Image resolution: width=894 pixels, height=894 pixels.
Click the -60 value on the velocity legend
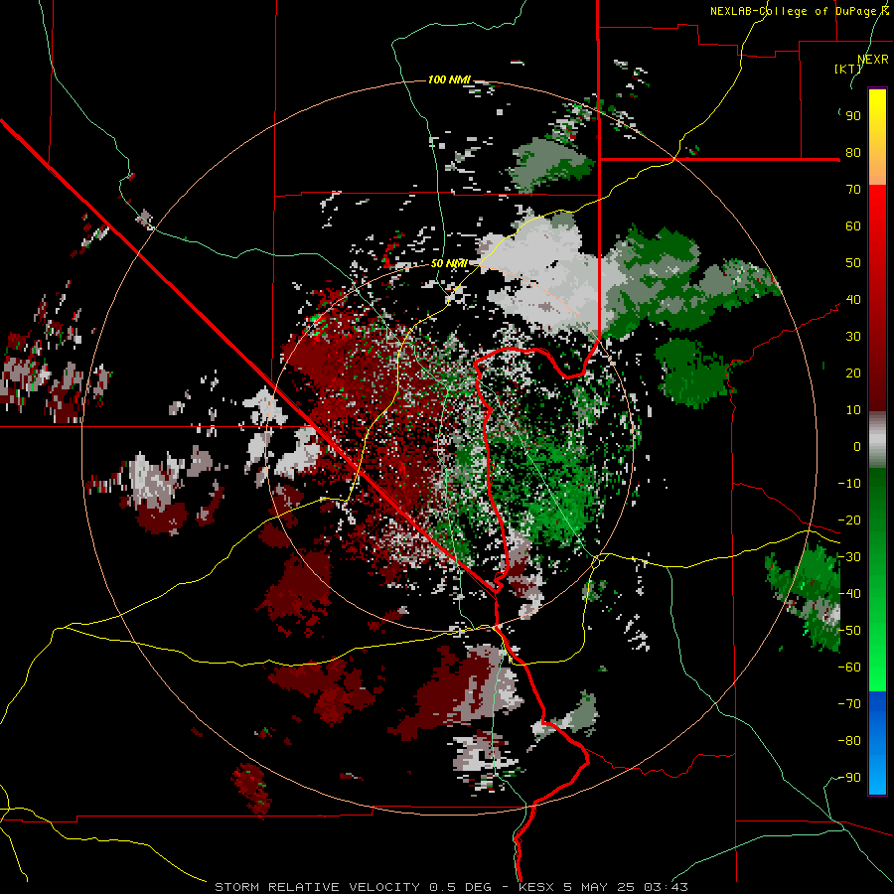849,668
